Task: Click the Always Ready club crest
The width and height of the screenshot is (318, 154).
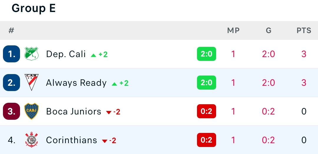Action: 32,83
